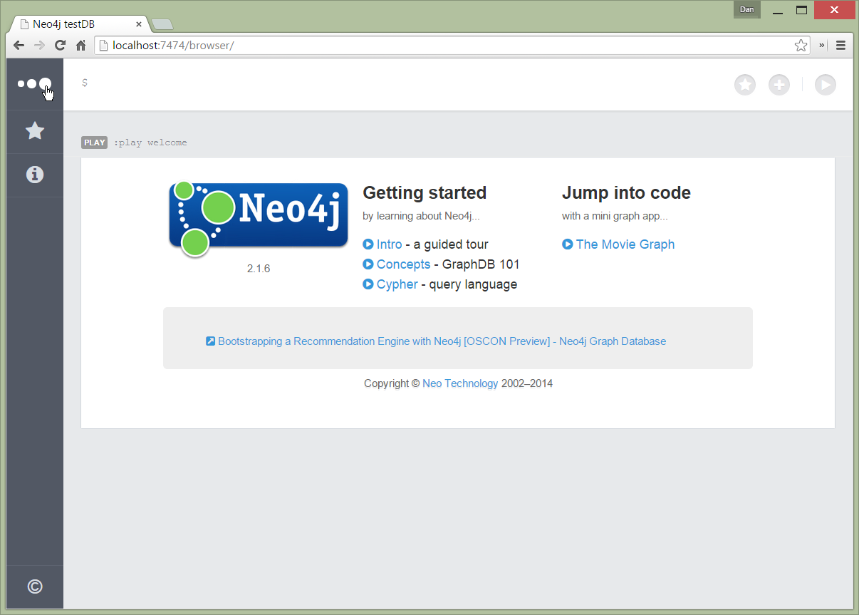Screen dimensions: 859x615
Task: Click the page icon in the address bar
Action: (x=104, y=46)
